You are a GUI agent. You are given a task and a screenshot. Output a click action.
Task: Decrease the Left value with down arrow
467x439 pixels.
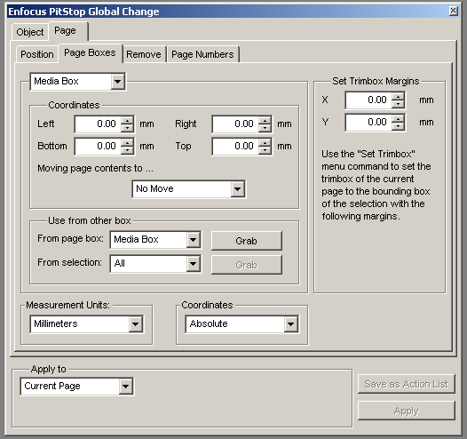pyautogui.click(x=128, y=128)
